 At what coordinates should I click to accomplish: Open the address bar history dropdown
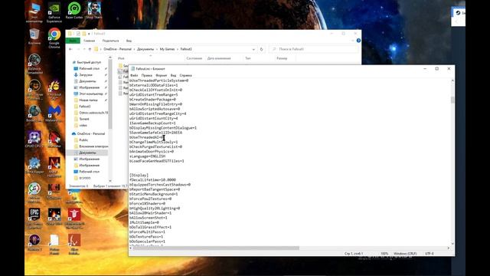(x=253, y=49)
